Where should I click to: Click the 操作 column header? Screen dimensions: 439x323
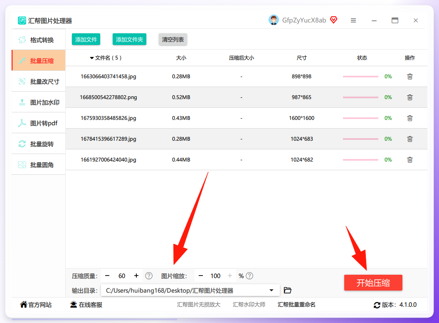pyautogui.click(x=409, y=58)
